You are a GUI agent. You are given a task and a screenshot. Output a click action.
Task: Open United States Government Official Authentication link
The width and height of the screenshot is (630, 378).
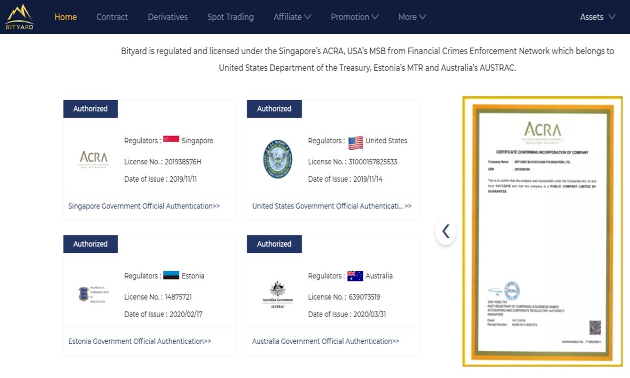[332, 206]
